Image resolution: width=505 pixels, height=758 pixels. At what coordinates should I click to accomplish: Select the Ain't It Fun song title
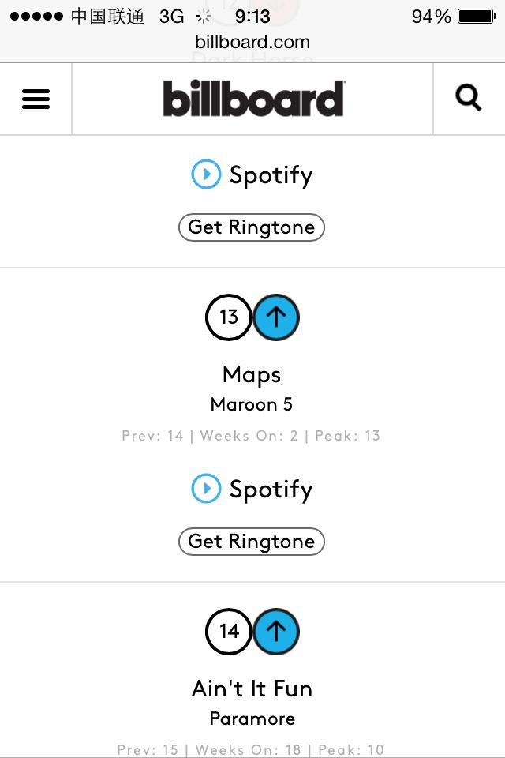coord(252,689)
